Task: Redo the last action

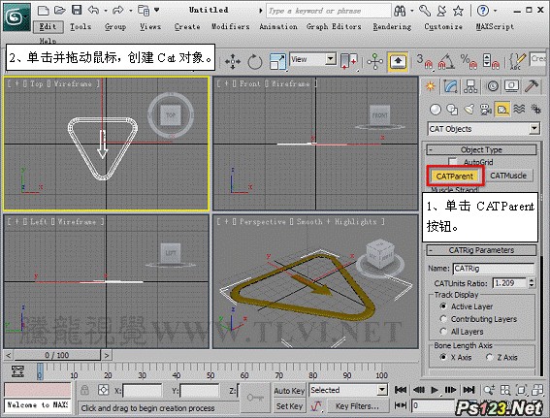Action: coord(118,10)
